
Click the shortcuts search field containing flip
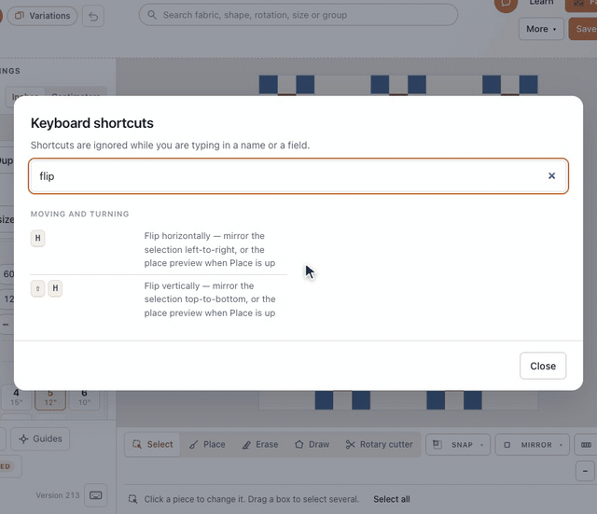[298, 176]
